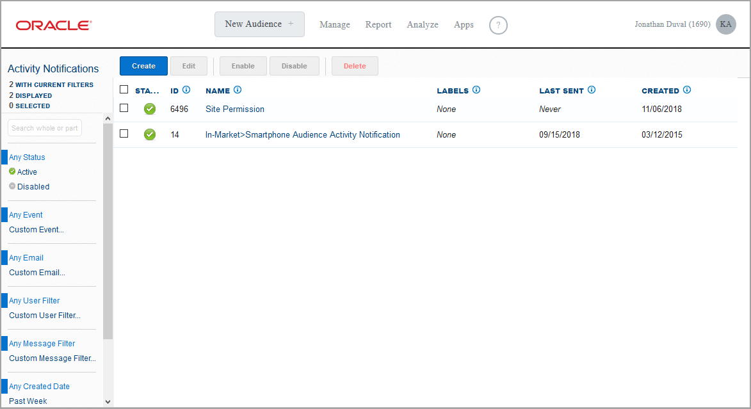Open the Apps menu
This screenshot has width=751, height=409.
pyautogui.click(x=464, y=24)
